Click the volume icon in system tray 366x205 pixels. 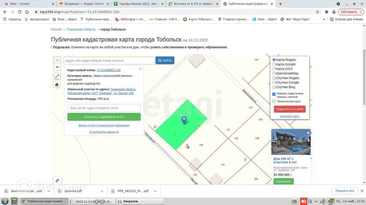[323, 201]
